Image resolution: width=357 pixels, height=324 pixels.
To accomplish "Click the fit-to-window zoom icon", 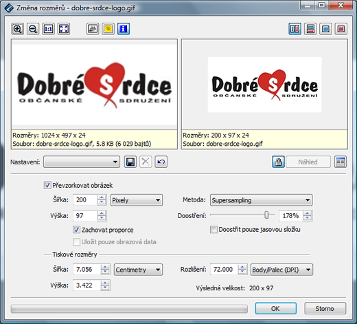I will pos(64,29).
